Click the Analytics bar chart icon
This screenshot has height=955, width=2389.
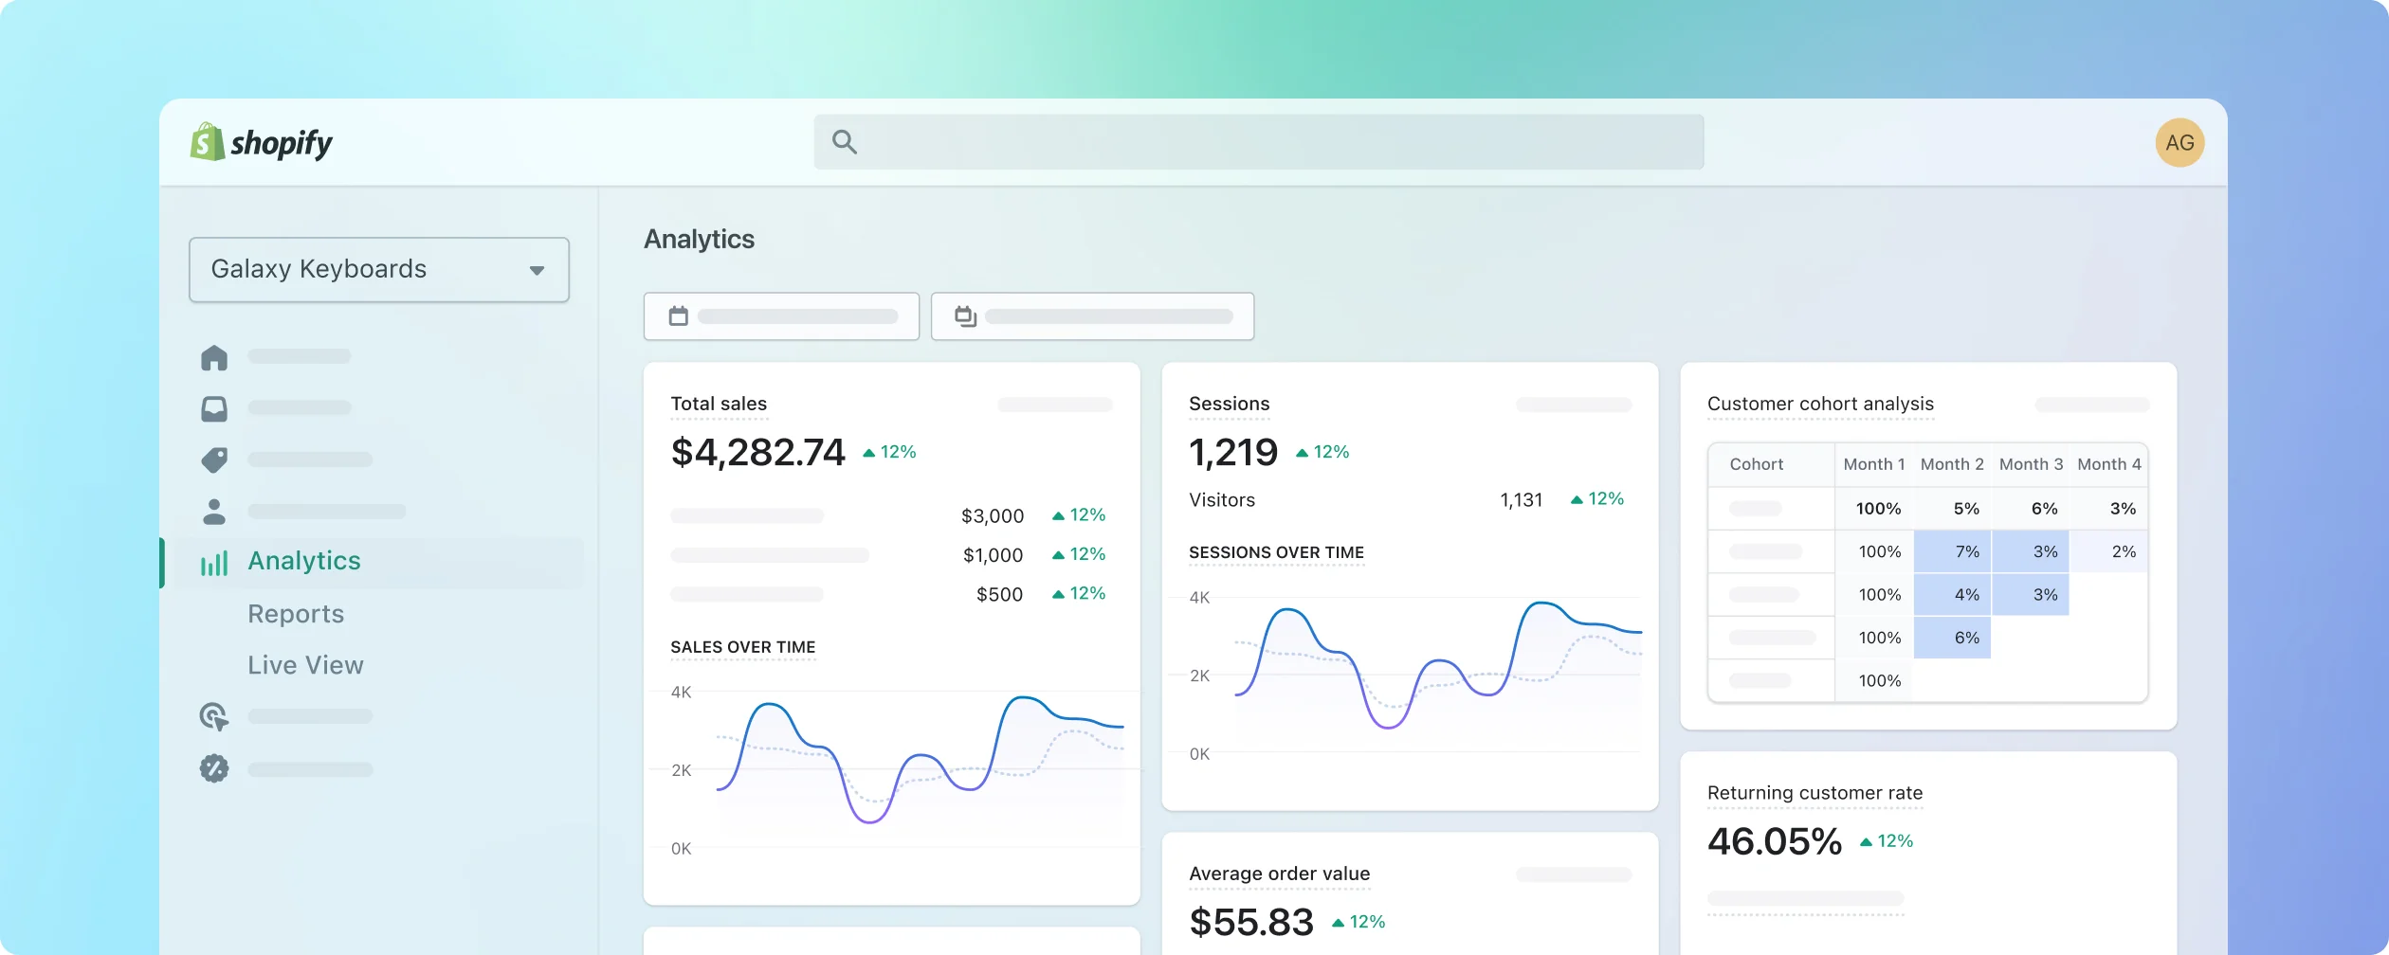[x=212, y=561]
